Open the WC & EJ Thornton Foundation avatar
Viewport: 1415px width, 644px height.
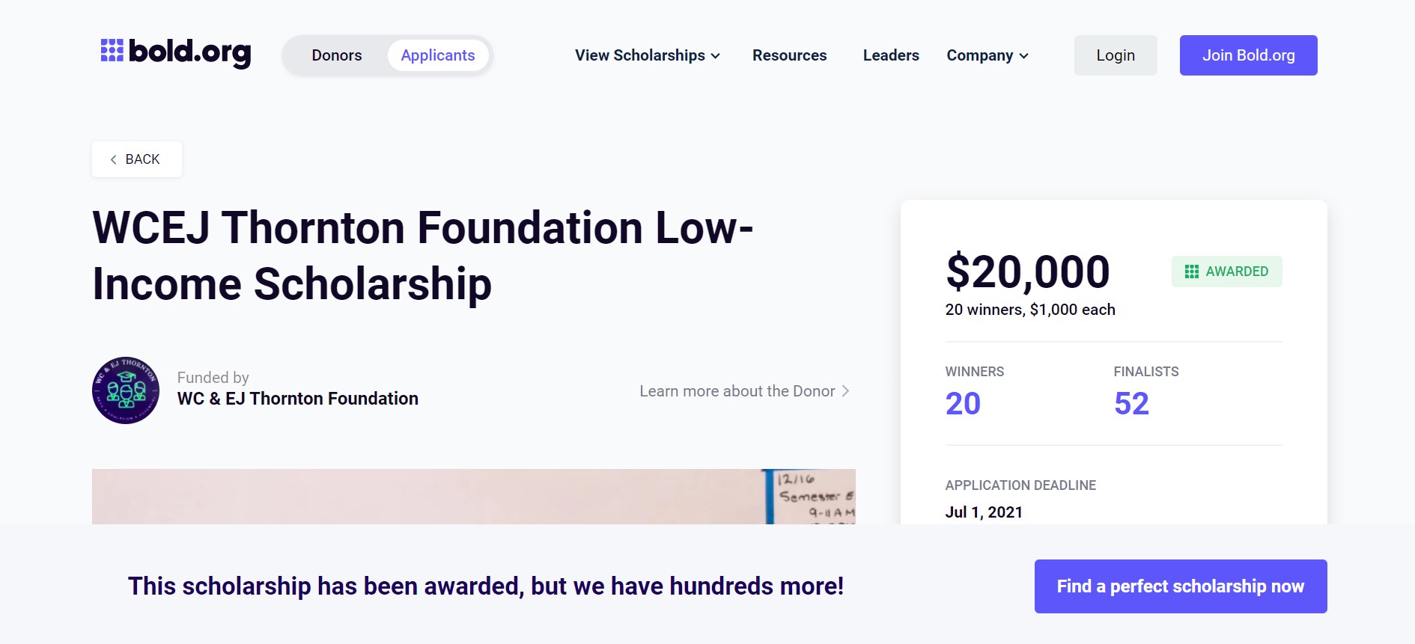pos(126,390)
